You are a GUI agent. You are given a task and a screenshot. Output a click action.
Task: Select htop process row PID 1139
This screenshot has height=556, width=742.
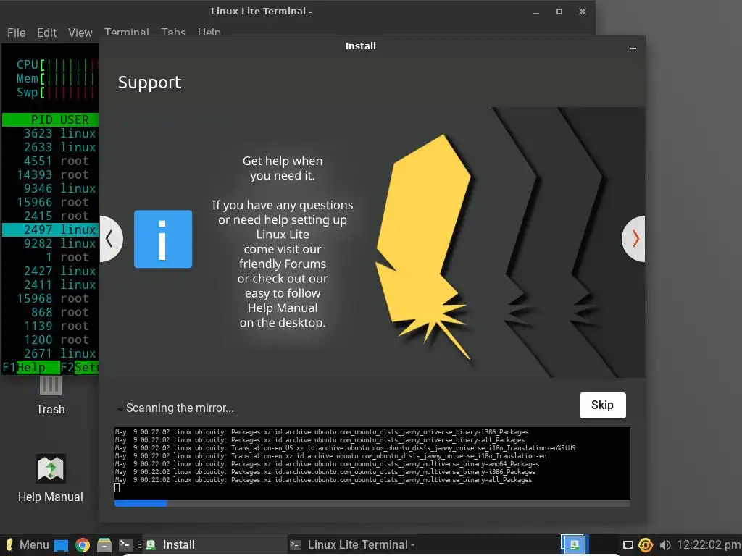pyautogui.click(x=50, y=326)
